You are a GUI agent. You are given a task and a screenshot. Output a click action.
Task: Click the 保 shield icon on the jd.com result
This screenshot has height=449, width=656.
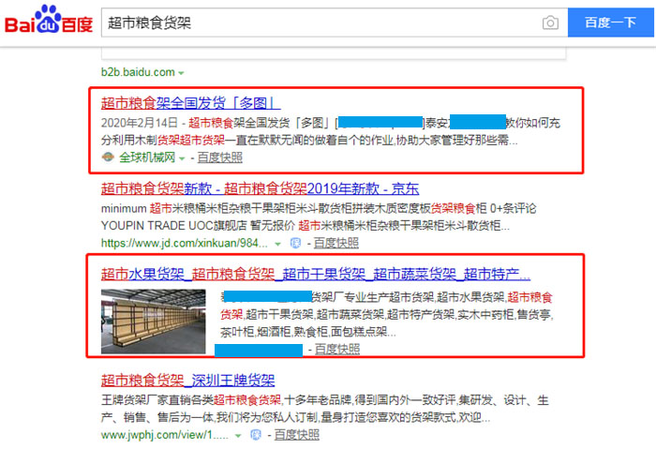click(x=295, y=243)
